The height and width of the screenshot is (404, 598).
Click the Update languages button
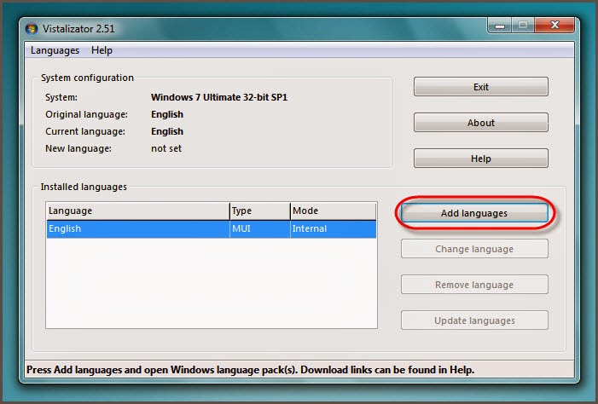pos(474,320)
